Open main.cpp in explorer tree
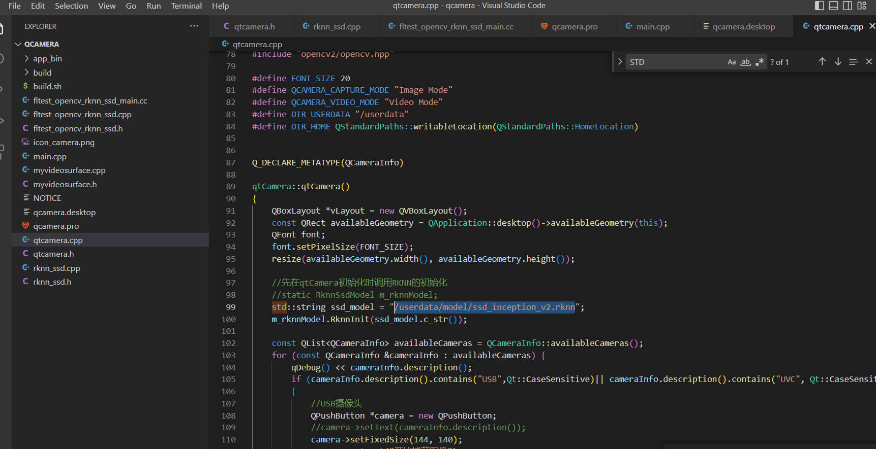Viewport: 876px width, 449px height. (x=110, y=156)
